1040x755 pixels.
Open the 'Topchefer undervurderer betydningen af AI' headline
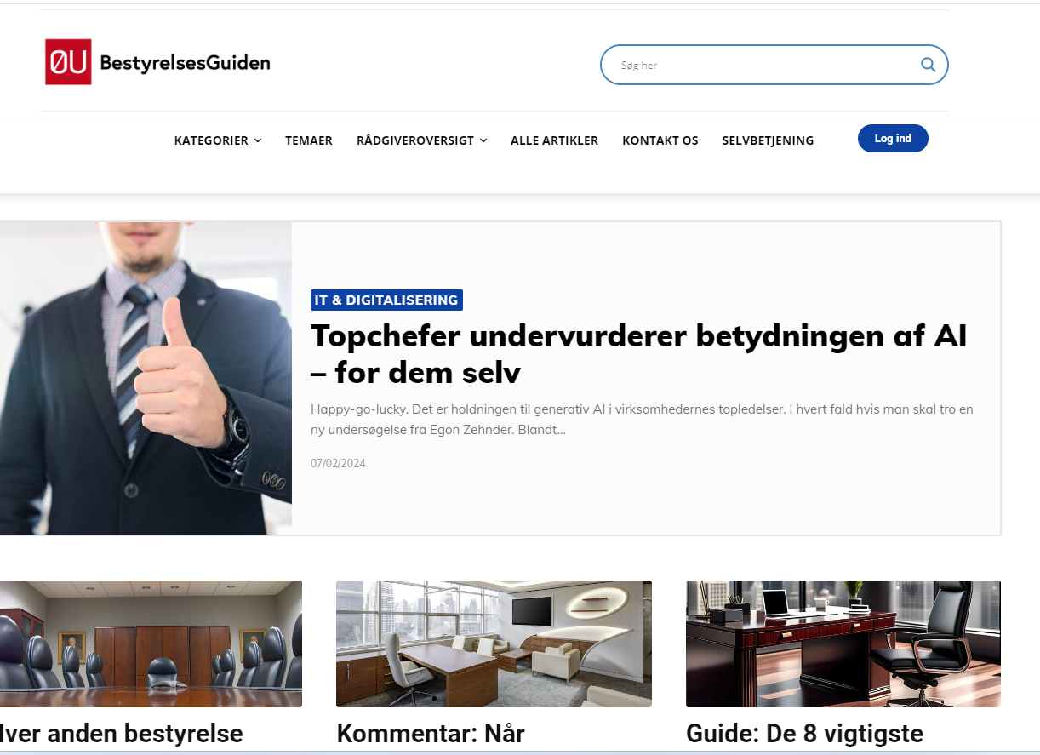pyautogui.click(x=638, y=354)
